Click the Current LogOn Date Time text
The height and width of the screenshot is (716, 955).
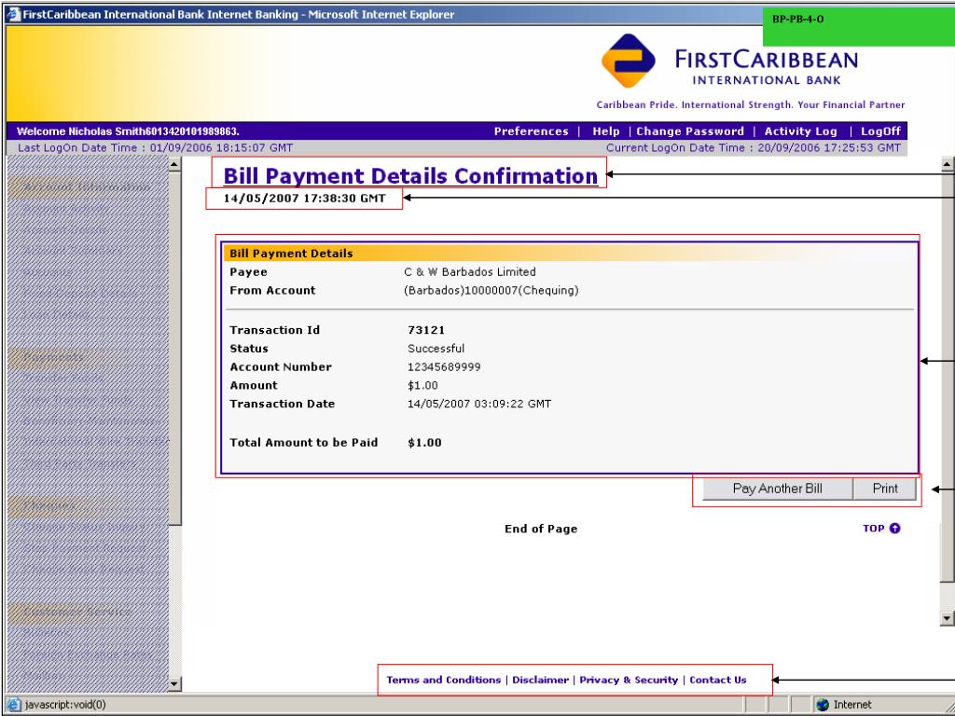point(754,148)
